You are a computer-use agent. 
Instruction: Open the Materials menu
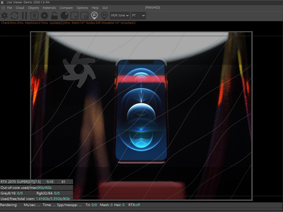(x=49, y=8)
